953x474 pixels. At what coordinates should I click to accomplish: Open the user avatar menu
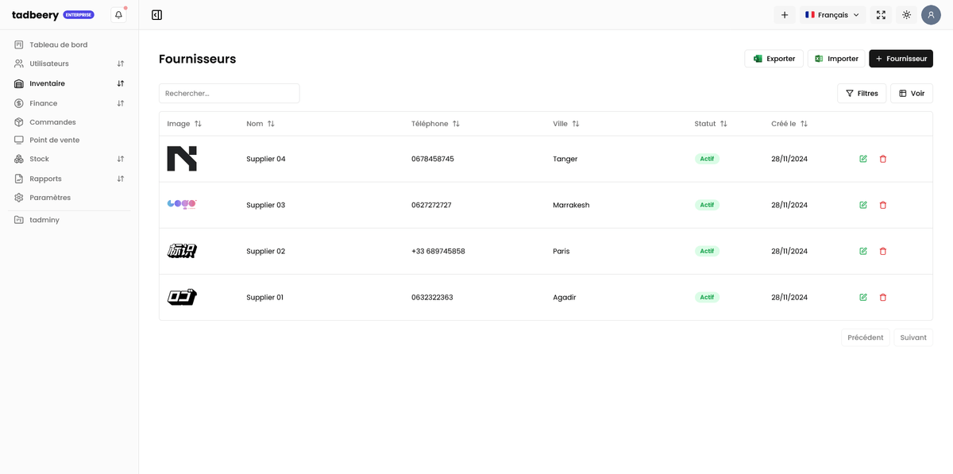(931, 15)
